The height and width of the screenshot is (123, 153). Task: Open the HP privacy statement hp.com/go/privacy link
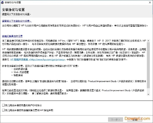coord(38,59)
